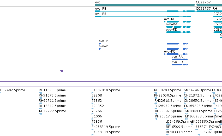Select the ovo-RA transcript feature
The width and height of the screenshot is (222, 136).
178,27
